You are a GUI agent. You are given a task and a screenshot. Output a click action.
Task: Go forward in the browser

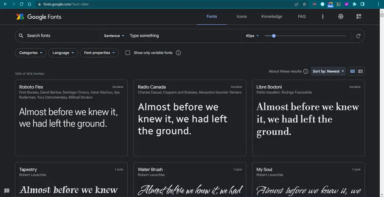click(x=13, y=4)
